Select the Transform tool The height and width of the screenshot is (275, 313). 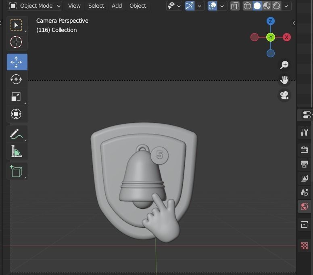[17, 114]
